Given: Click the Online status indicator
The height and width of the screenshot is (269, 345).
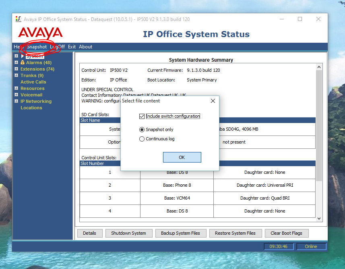Looking at the screenshot, I should (311, 246).
